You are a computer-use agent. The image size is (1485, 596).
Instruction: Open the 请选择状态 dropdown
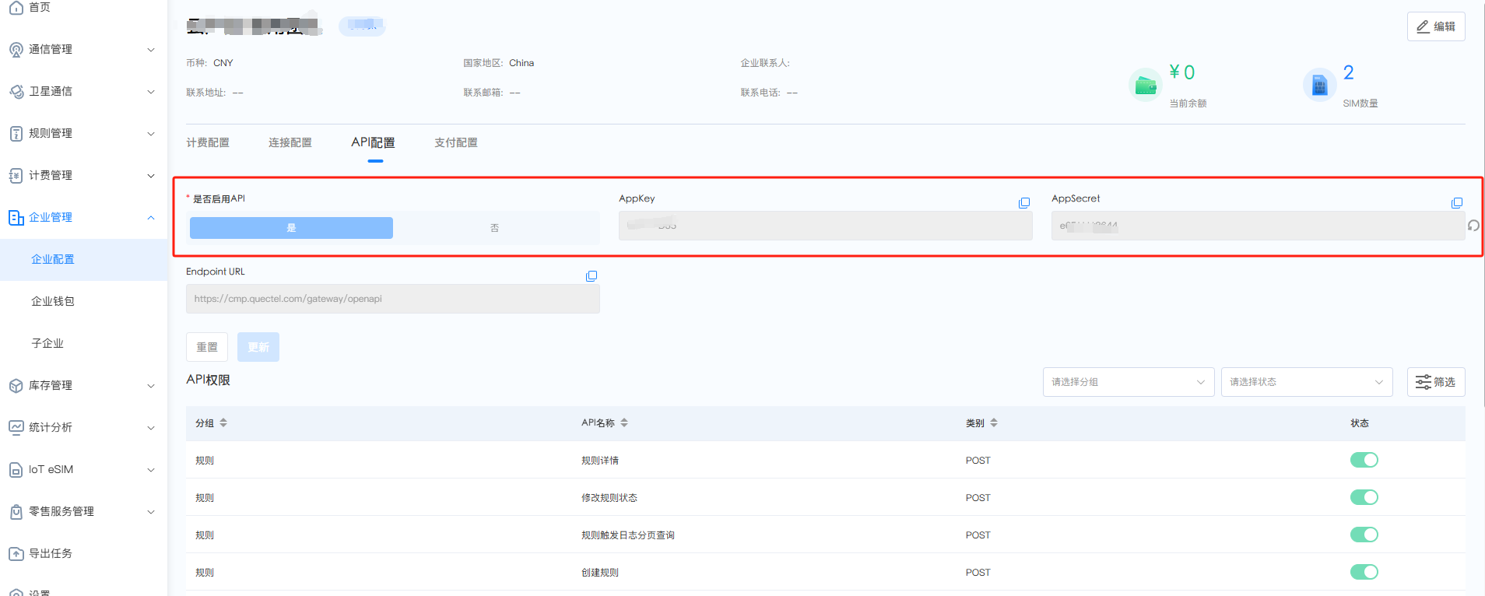[1306, 382]
